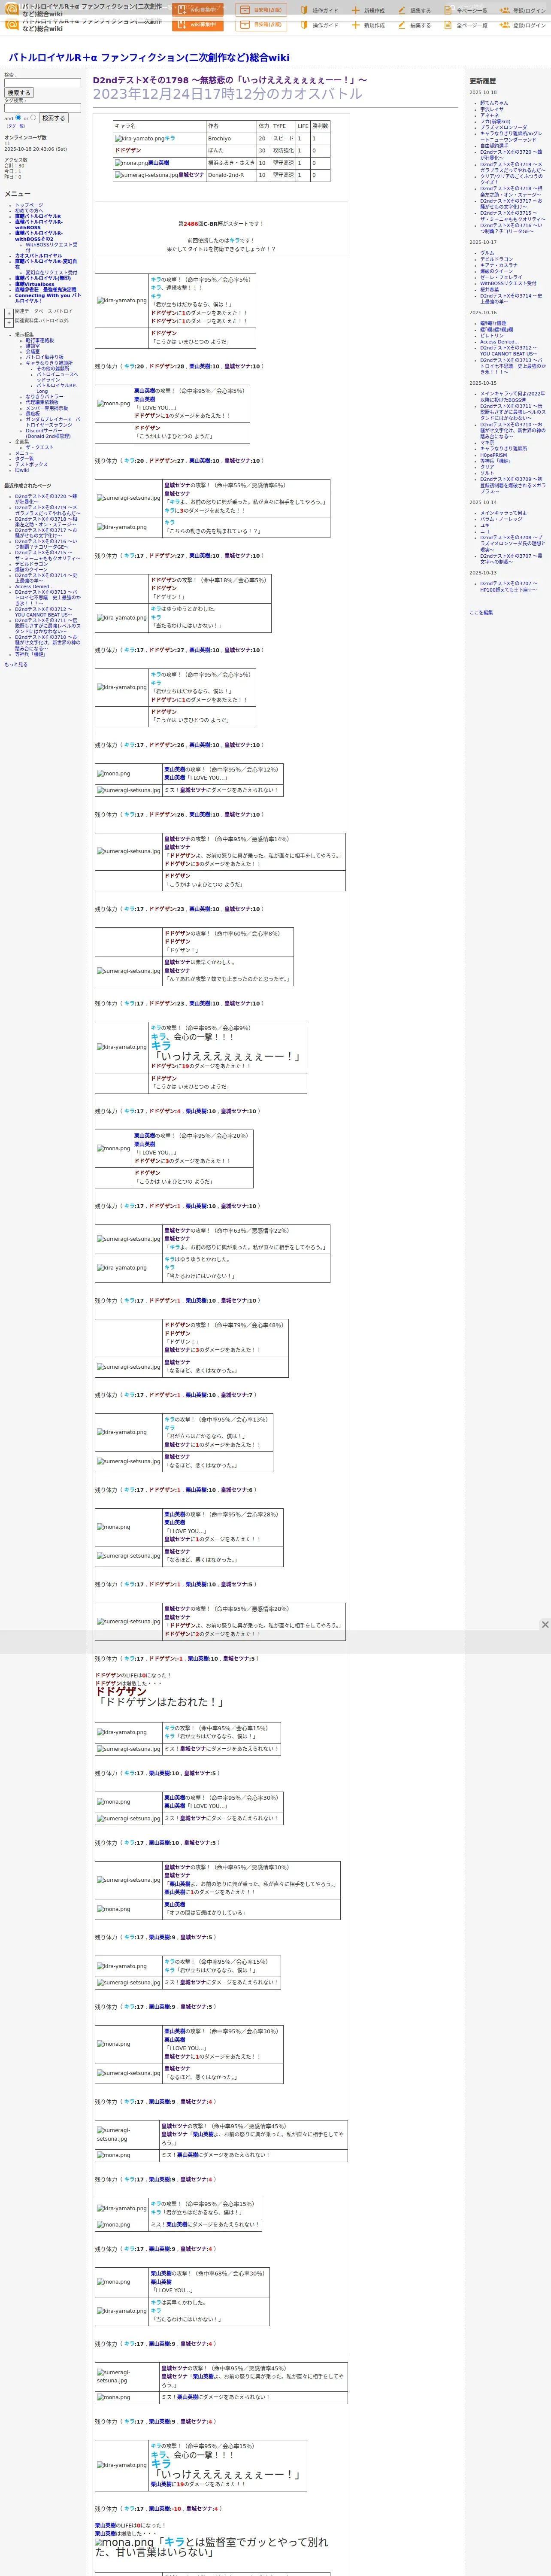Open バラム・ノーレッジ in update history
Image resolution: width=551 pixels, height=2576 pixels.
[x=501, y=519]
